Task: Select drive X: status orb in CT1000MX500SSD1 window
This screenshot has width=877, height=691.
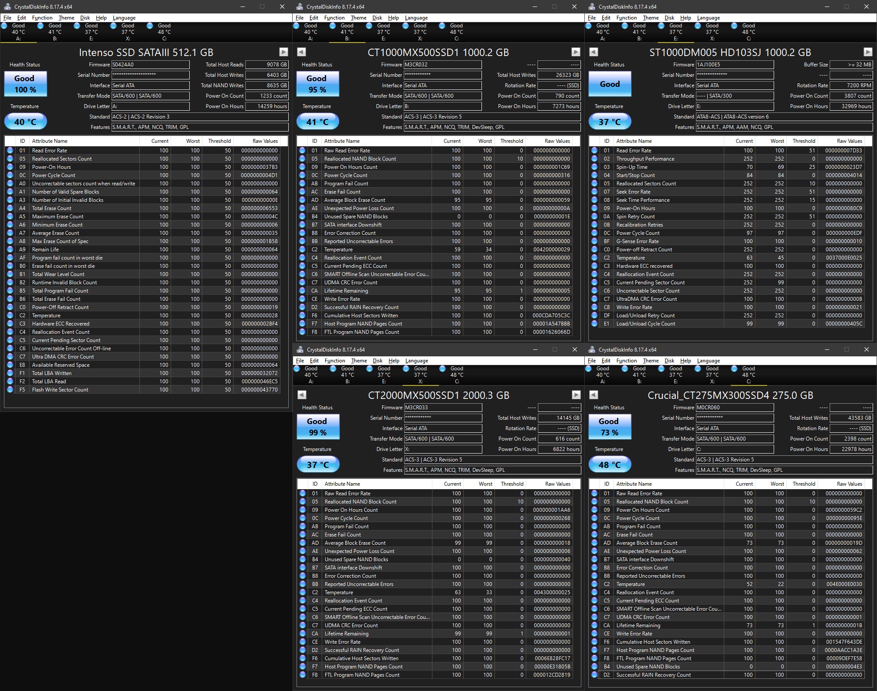Action: (406, 26)
